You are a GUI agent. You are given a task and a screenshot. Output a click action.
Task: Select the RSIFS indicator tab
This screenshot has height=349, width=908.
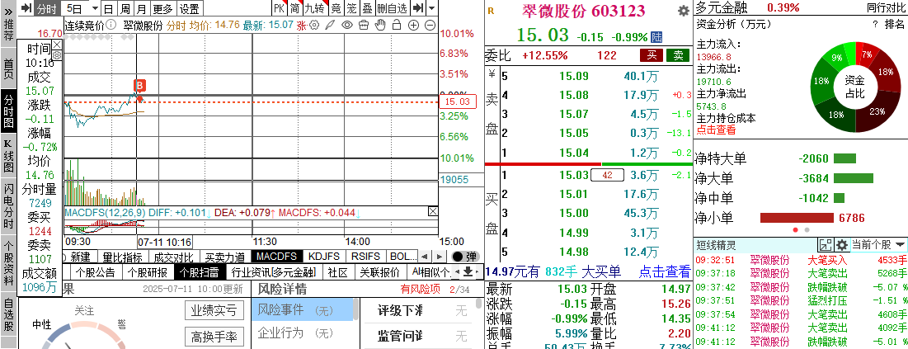coord(365,257)
